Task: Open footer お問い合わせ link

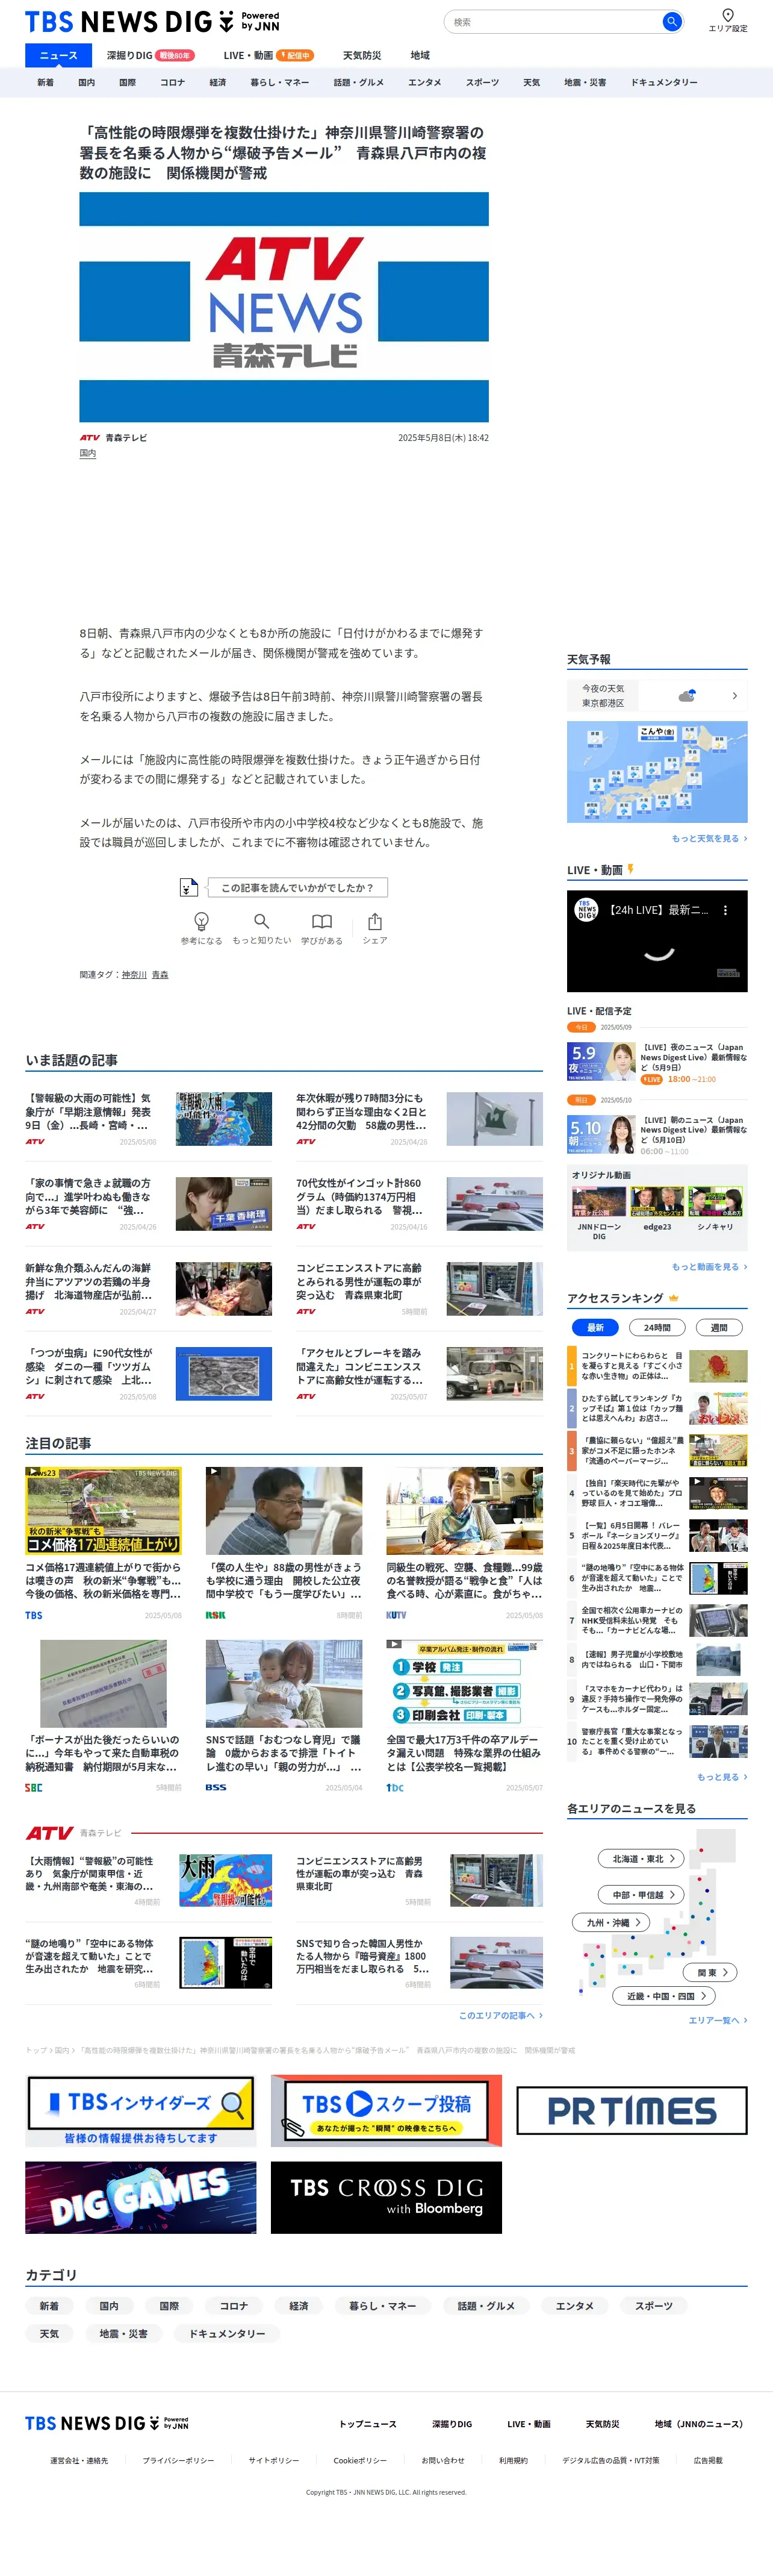Action: (x=442, y=2460)
